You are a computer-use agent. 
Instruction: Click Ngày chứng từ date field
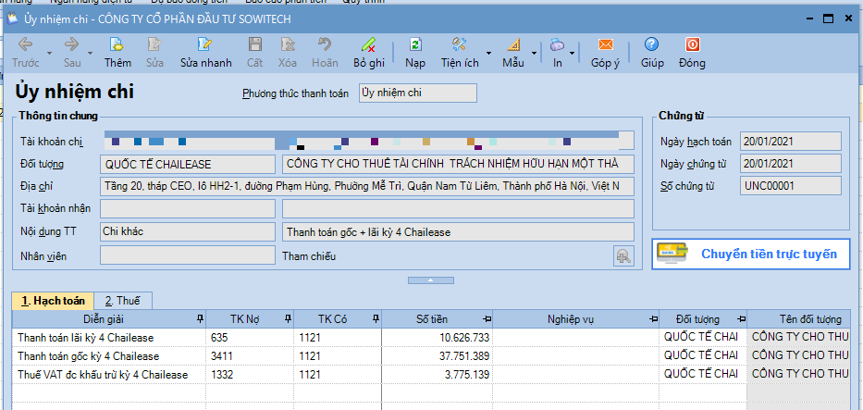point(791,164)
